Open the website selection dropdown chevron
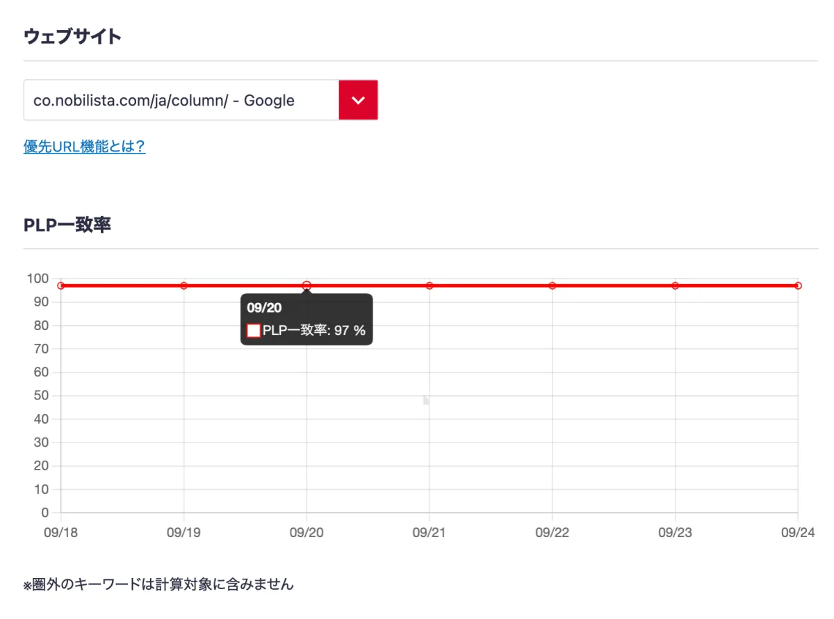The height and width of the screenshot is (619, 834). 358,100
